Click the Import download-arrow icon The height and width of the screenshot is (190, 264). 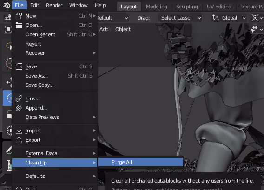(x=19, y=131)
